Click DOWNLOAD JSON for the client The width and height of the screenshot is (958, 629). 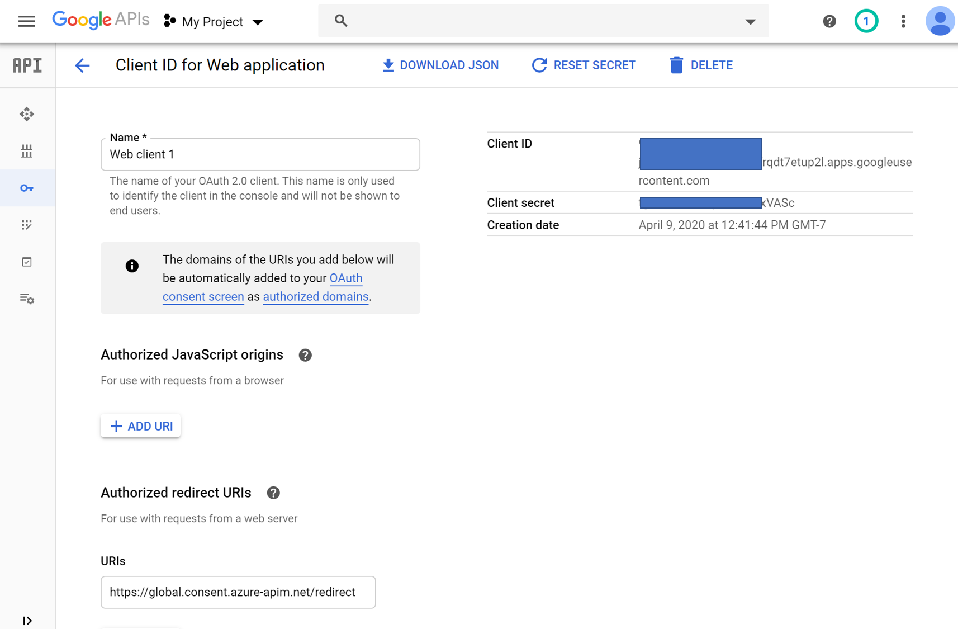click(440, 65)
